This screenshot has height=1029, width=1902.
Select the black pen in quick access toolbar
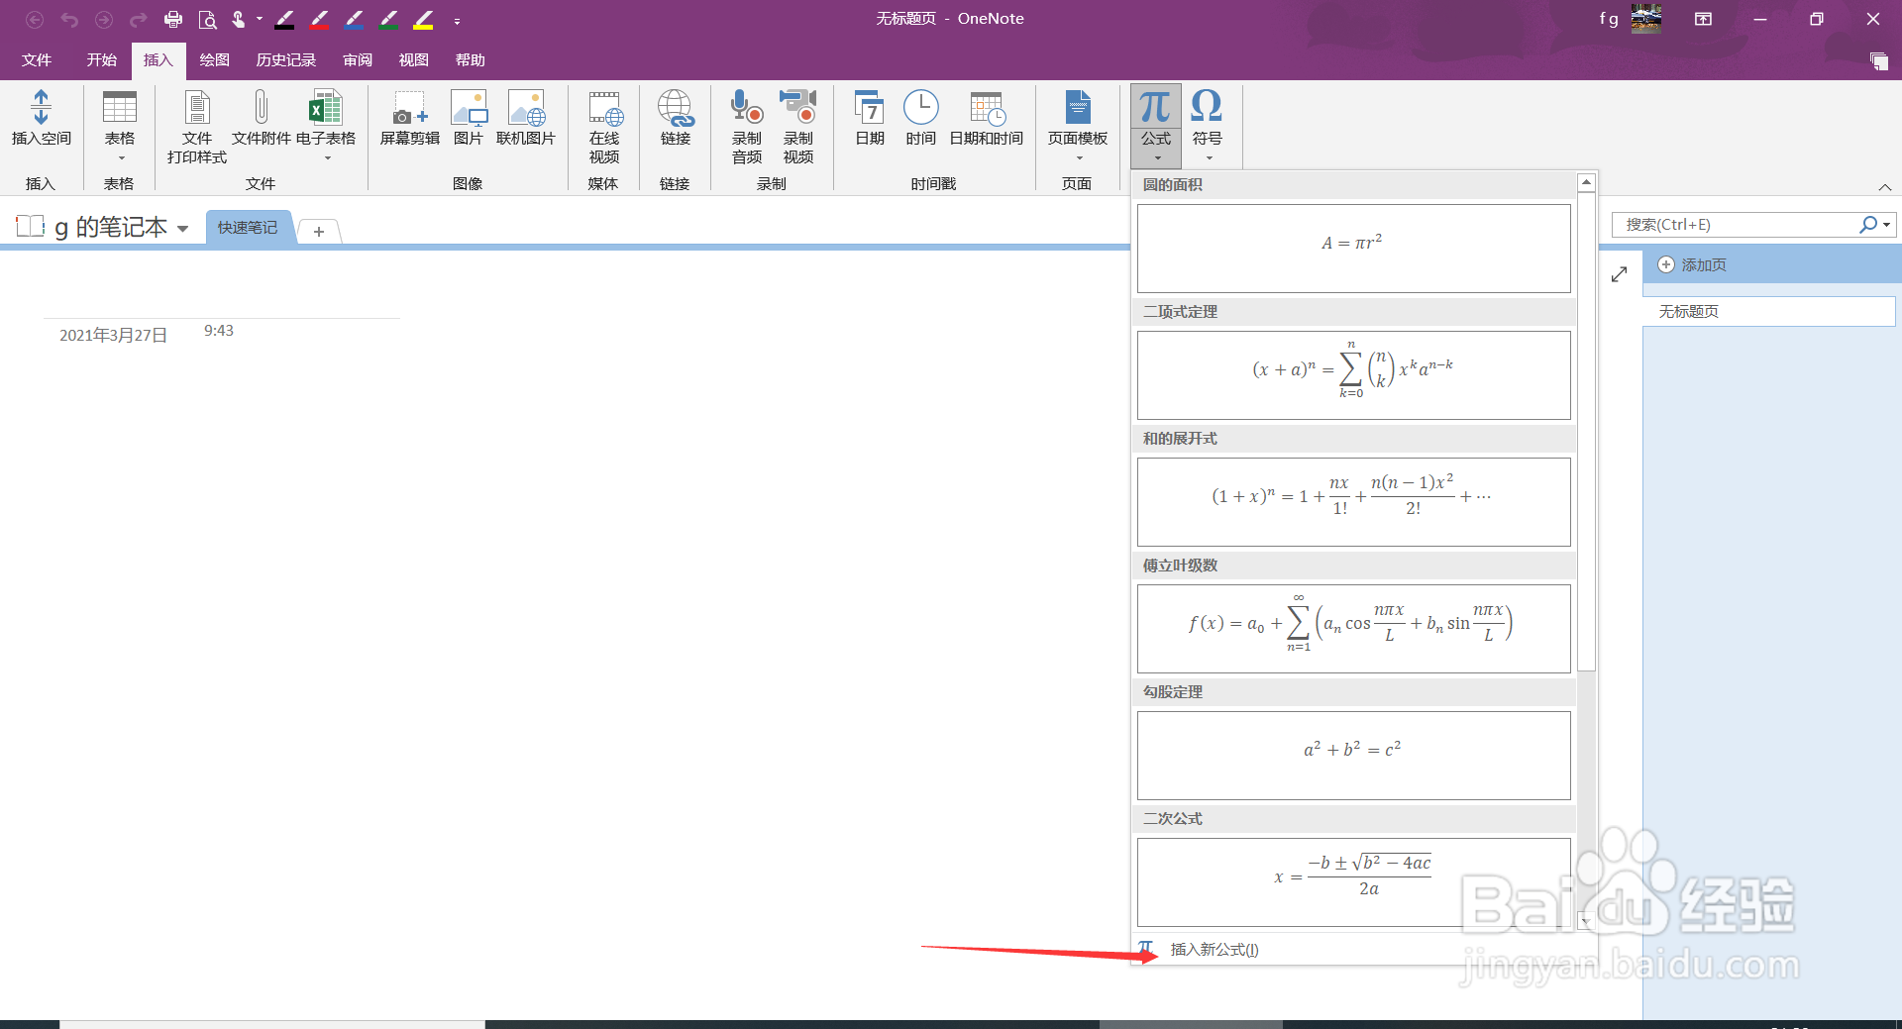[x=284, y=19]
